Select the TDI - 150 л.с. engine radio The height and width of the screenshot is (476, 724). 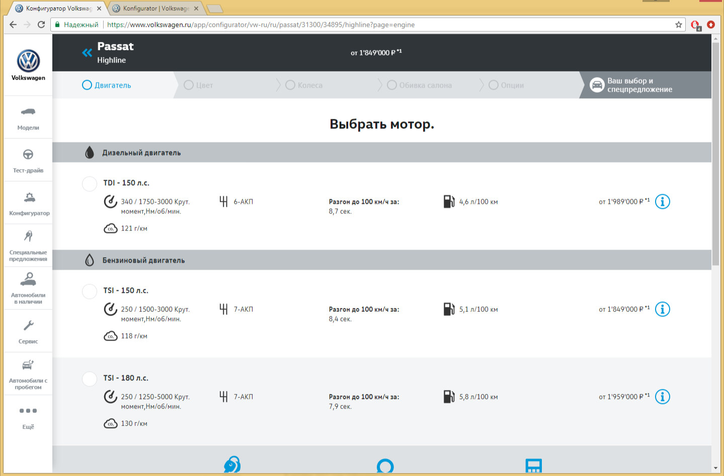[90, 184]
